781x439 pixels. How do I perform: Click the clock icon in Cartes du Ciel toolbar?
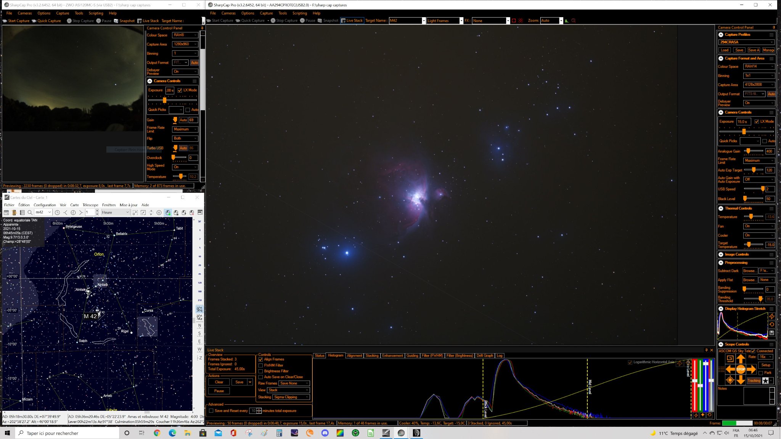[x=57, y=212]
